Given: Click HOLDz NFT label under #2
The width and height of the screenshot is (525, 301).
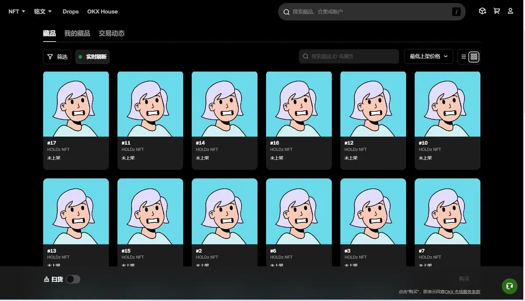Looking at the screenshot, I should tap(207, 257).
